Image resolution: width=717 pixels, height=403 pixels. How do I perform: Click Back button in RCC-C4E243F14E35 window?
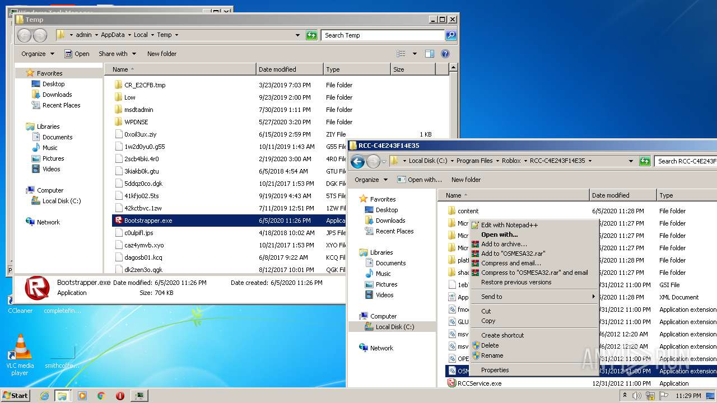[x=357, y=161]
